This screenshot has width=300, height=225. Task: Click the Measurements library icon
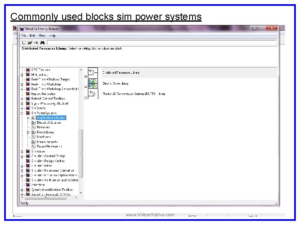(33, 142)
